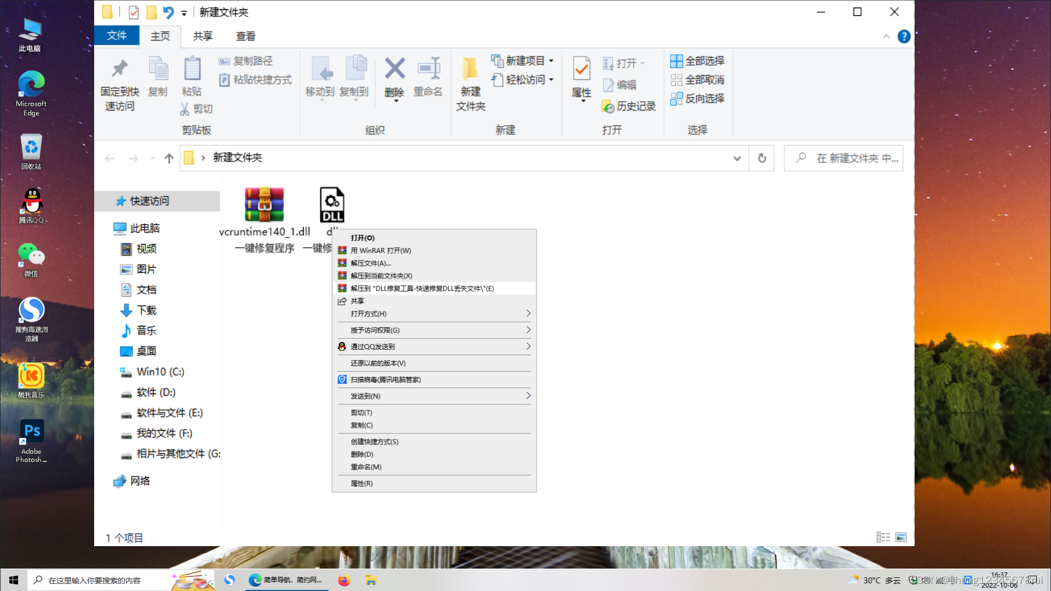Screen dimensions: 1051x591
Task: Open the Easy access dropdown
Action: [x=523, y=80]
